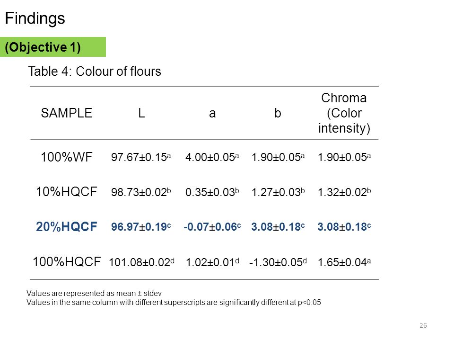This screenshot has height=341, width=454.
Task: Click the L value 97.67±0.15 cell
Action: point(141,157)
